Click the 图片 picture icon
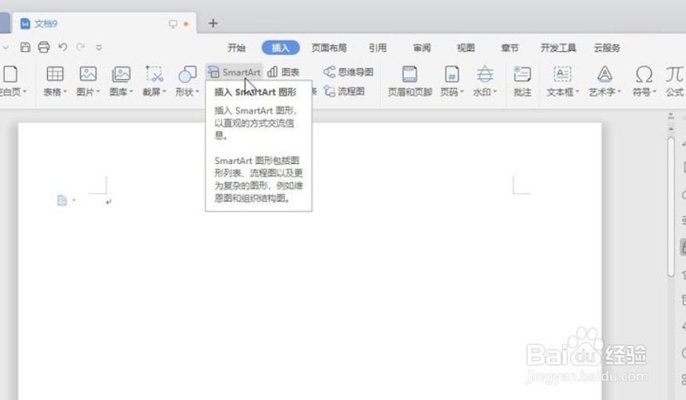 [x=88, y=74]
